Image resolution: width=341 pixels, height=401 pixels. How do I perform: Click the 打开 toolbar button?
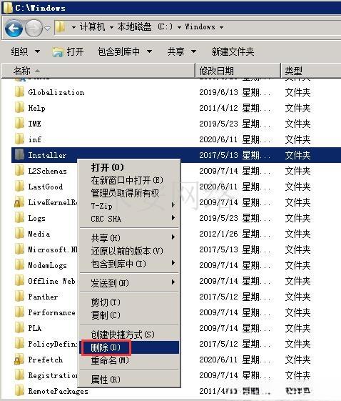click(68, 51)
